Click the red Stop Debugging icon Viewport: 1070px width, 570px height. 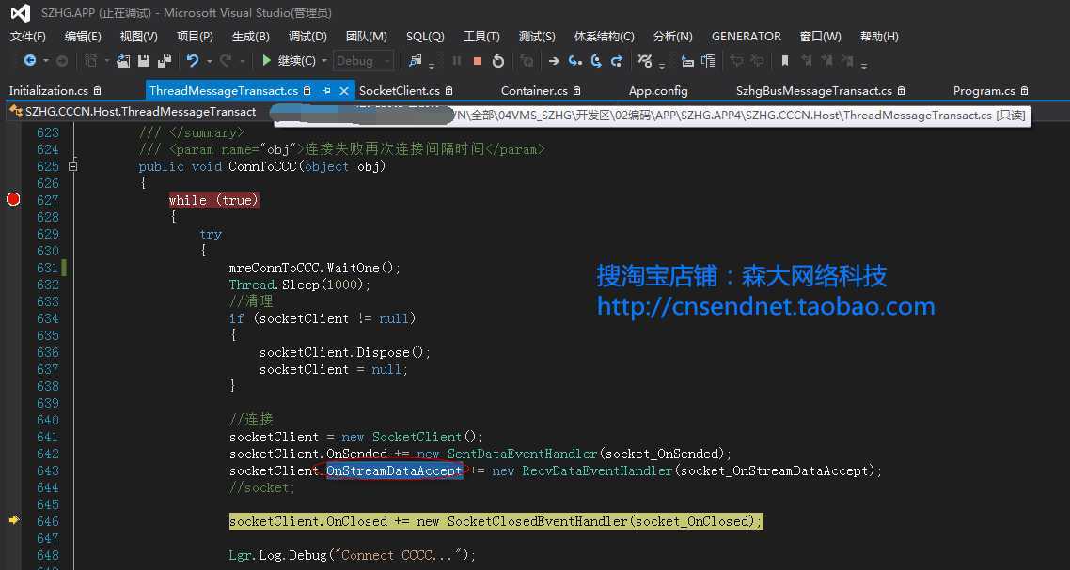478,61
